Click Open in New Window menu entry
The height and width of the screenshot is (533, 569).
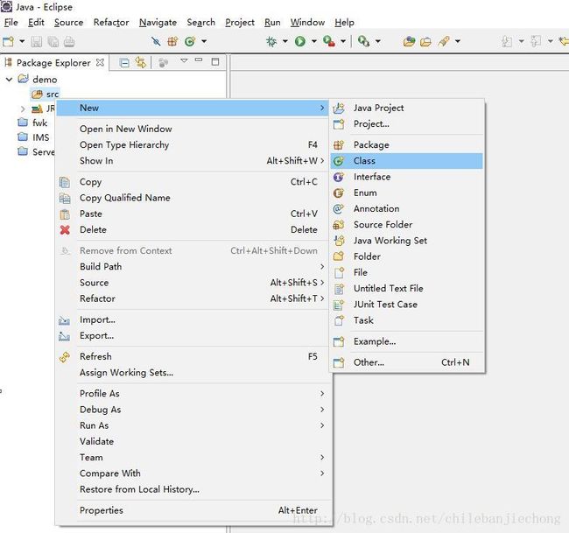tap(193, 129)
